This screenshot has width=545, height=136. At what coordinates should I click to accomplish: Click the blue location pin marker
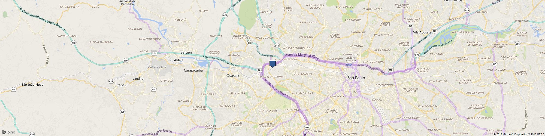point(272,64)
